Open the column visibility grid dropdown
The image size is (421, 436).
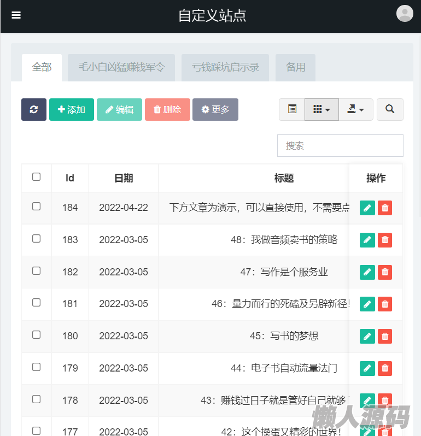click(x=321, y=109)
